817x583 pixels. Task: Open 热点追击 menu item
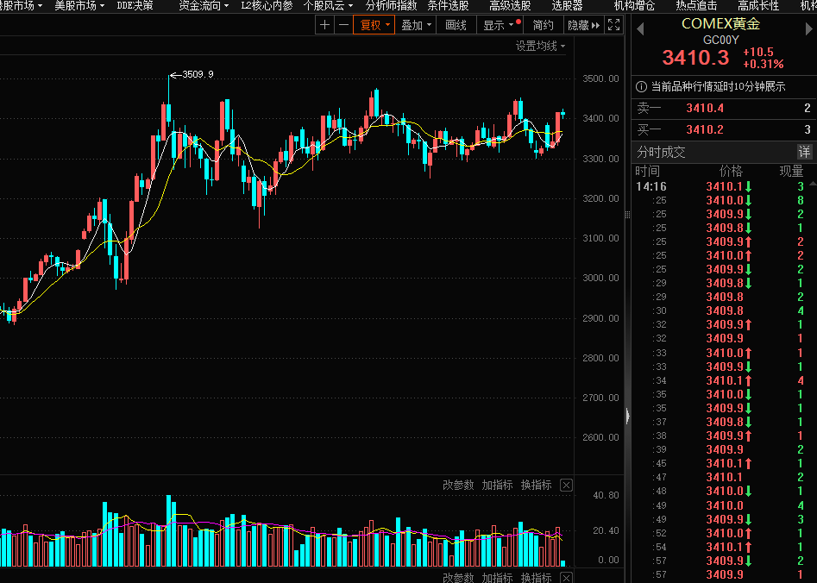[696, 6]
